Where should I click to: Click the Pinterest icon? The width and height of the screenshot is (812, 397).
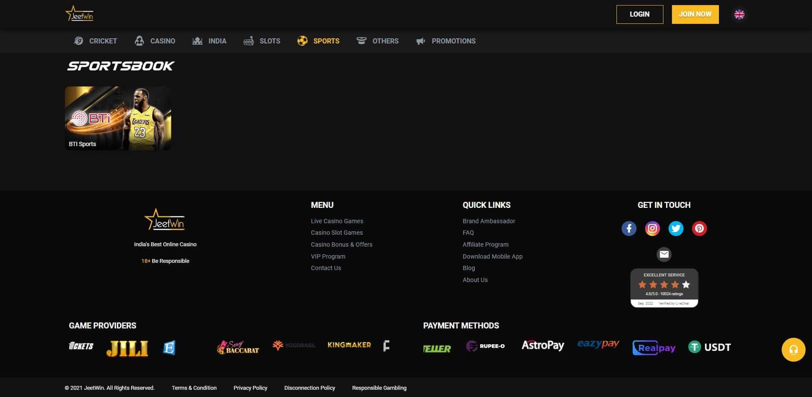coord(699,228)
